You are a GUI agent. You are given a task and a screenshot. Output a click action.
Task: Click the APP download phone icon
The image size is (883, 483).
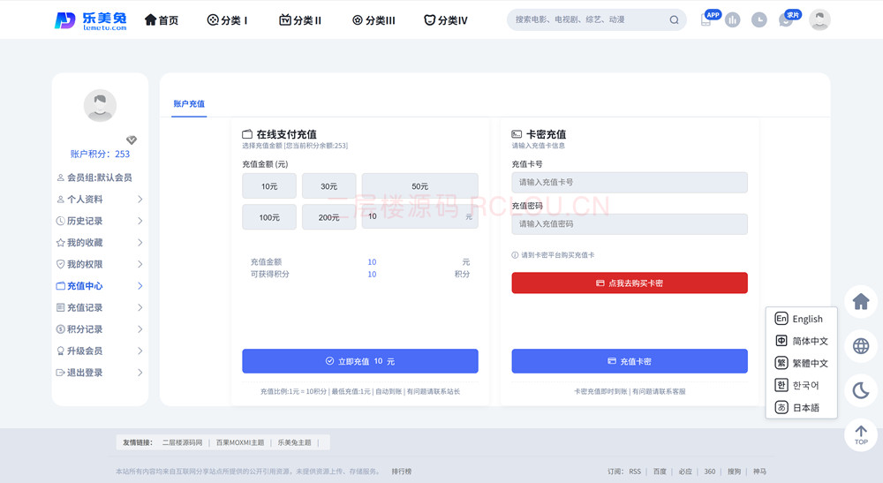pos(707,19)
